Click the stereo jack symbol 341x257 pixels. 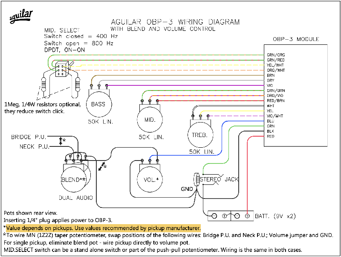point(197,179)
